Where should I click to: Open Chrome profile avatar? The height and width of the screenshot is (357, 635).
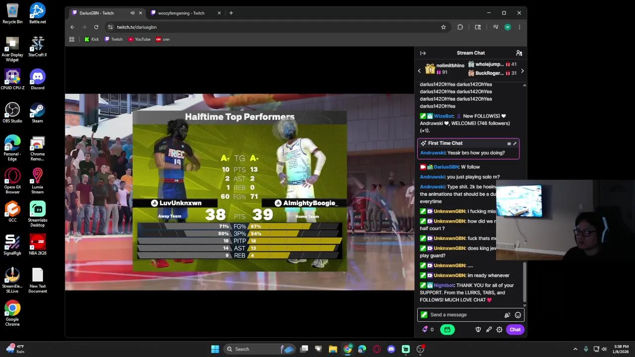coord(508,27)
